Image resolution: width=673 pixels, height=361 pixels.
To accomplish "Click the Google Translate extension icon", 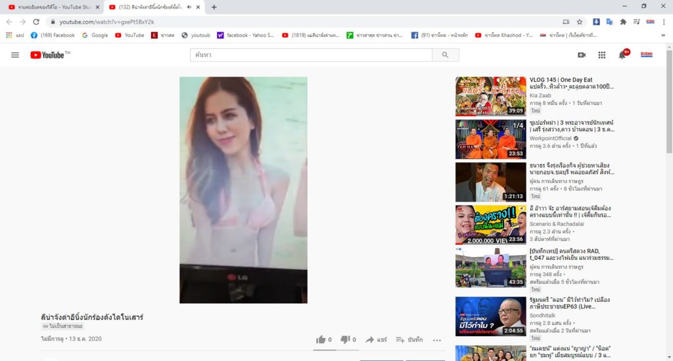I will (609, 22).
